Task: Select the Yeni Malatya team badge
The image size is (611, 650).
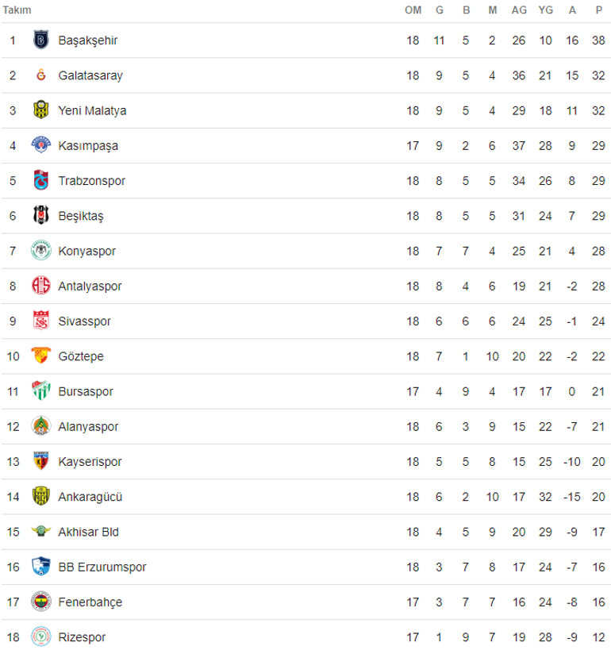Action: (x=40, y=110)
